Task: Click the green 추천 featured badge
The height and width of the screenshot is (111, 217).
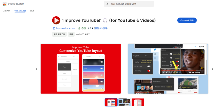Action: [x=82, y=28]
